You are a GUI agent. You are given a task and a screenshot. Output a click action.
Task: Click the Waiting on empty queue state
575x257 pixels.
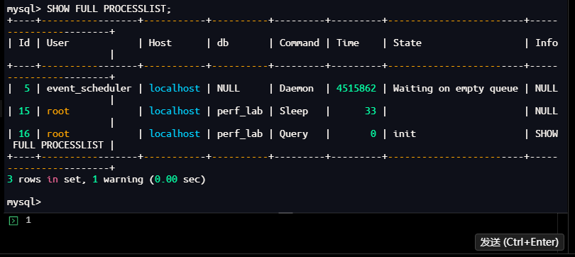(x=456, y=88)
